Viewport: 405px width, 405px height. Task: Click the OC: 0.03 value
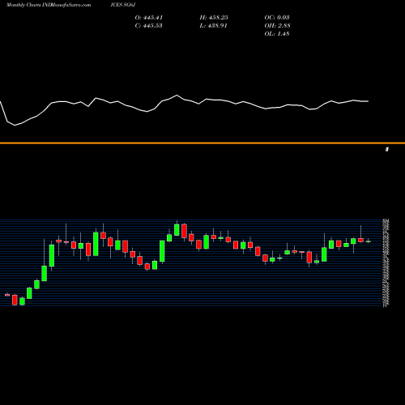click(x=277, y=18)
